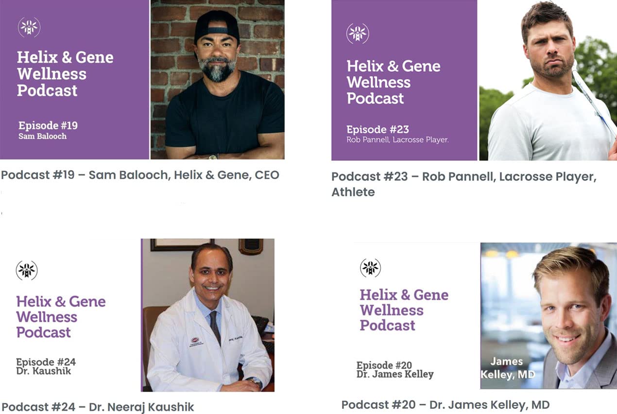Click the purple Episode #23 banner title text
617x414 pixels.
point(393,82)
